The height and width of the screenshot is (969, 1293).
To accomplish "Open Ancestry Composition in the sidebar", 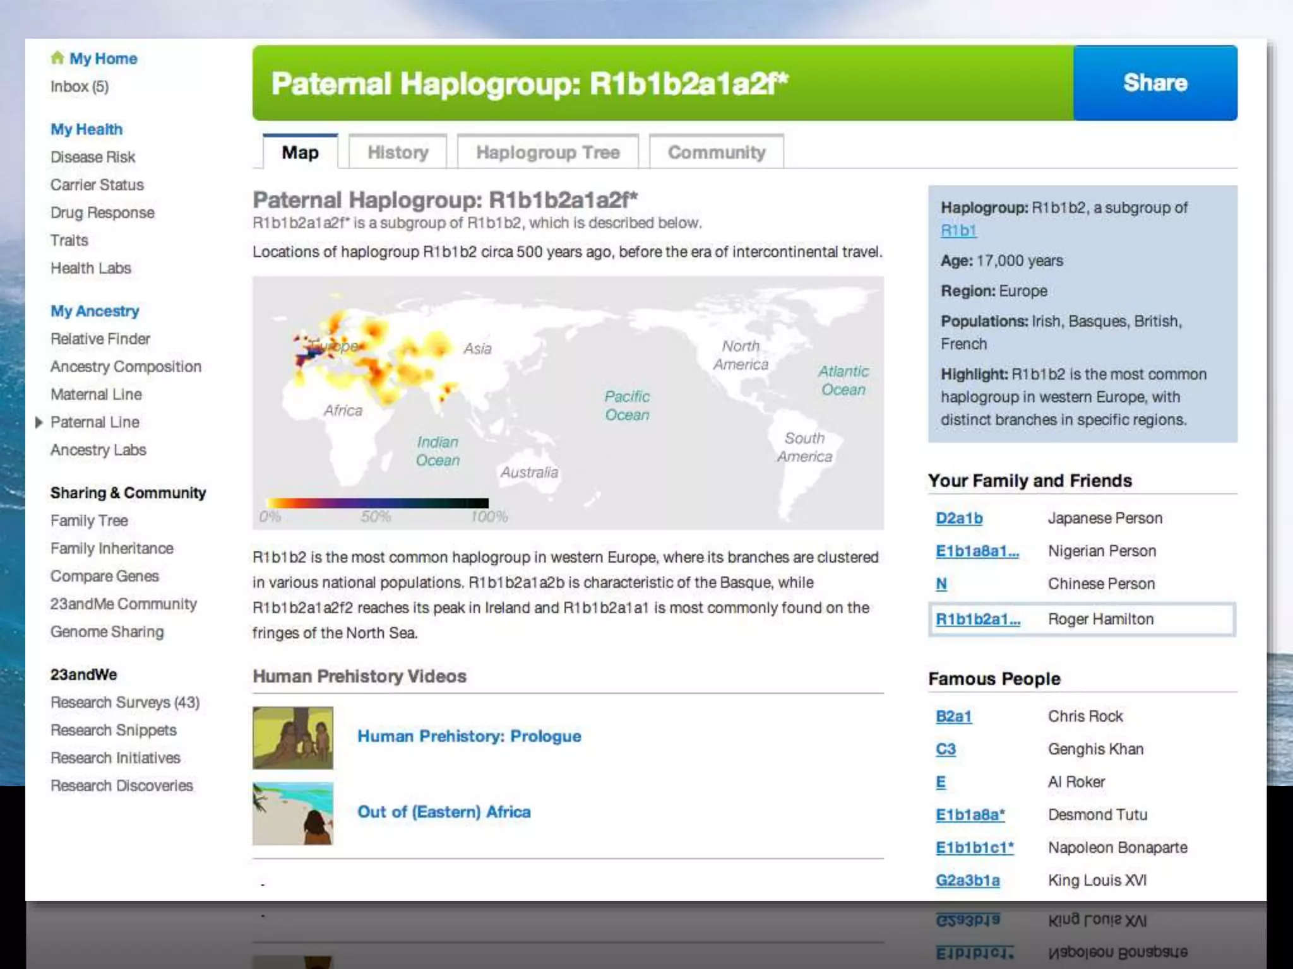I will (126, 367).
